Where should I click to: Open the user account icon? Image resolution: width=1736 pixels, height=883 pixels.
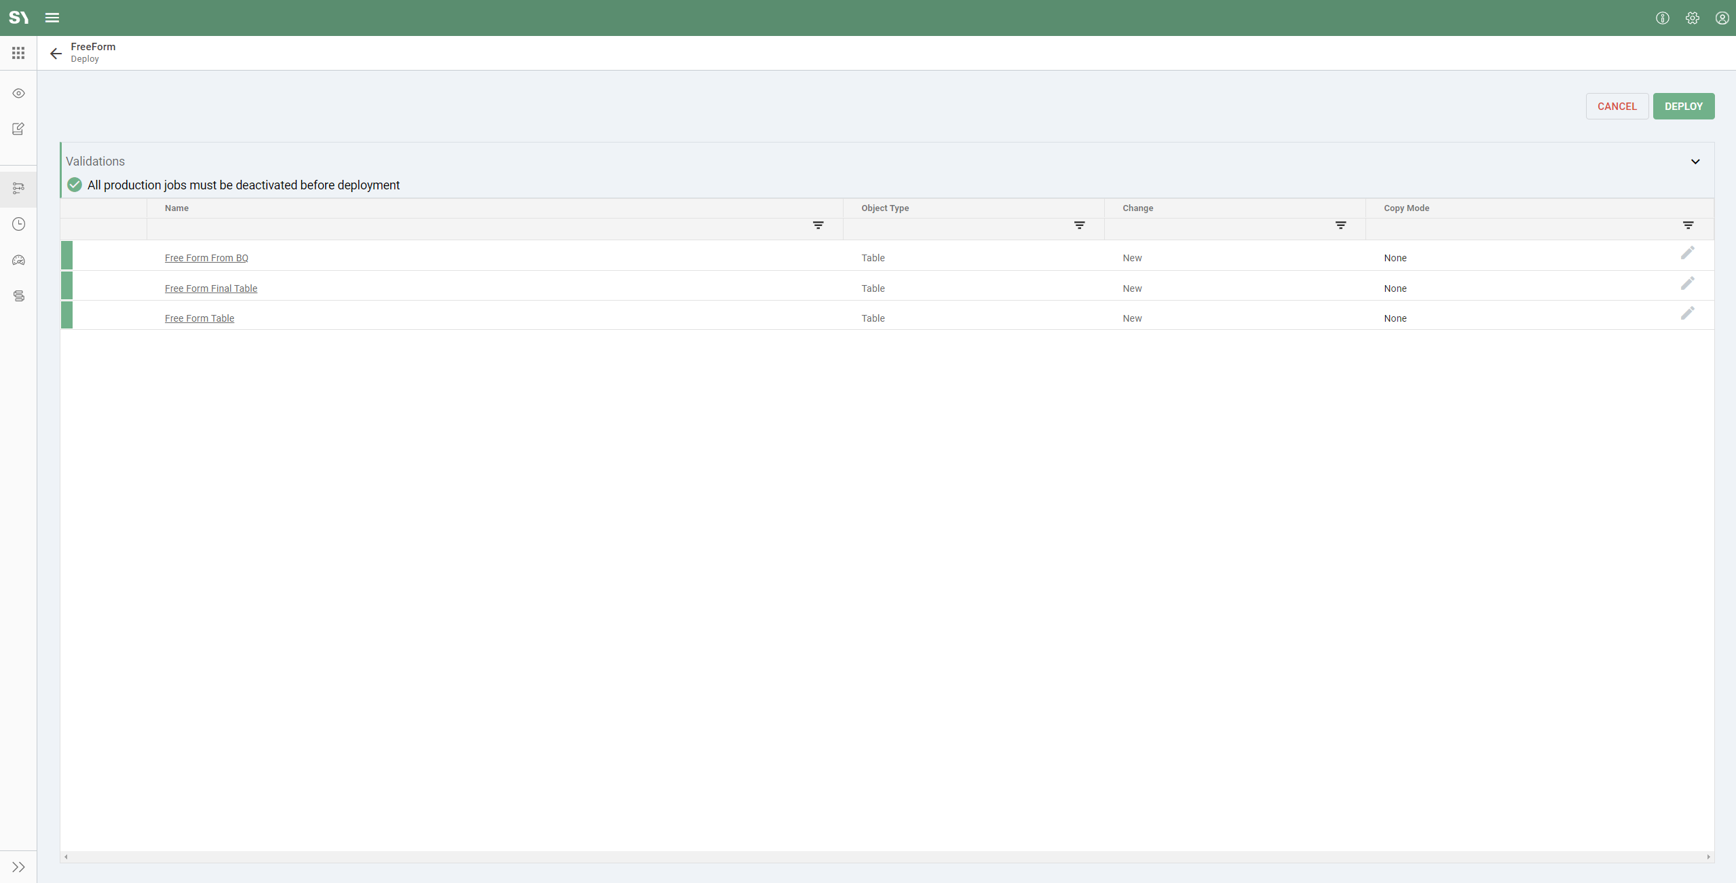1722,18
